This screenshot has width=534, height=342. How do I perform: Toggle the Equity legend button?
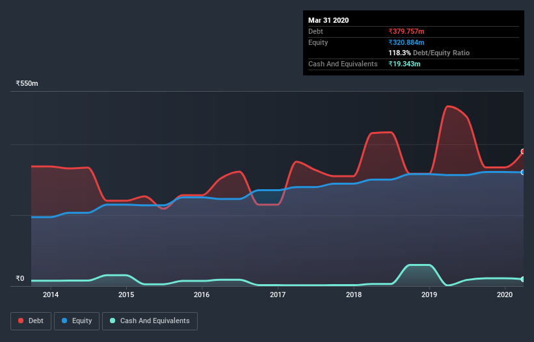click(77, 321)
